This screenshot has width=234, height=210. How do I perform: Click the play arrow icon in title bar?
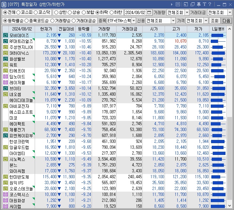pyautogui.click(x=171, y=5)
